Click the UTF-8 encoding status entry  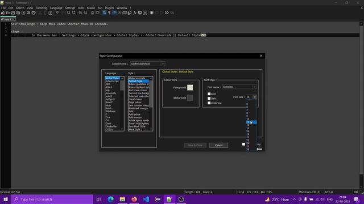pos(329,192)
